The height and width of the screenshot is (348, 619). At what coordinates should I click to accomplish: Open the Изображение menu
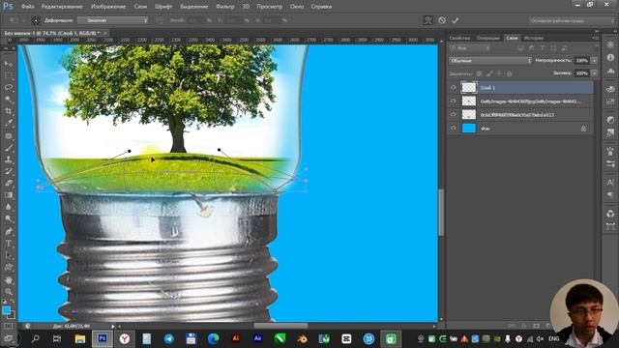point(108,7)
